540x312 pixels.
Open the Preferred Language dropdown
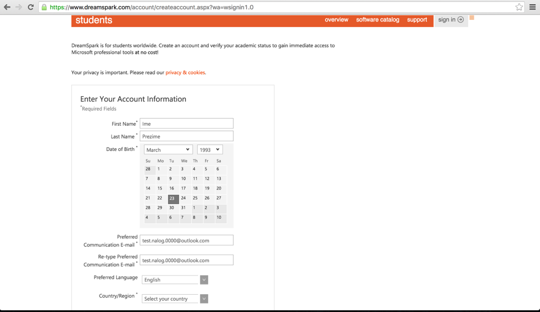coord(175,280)
